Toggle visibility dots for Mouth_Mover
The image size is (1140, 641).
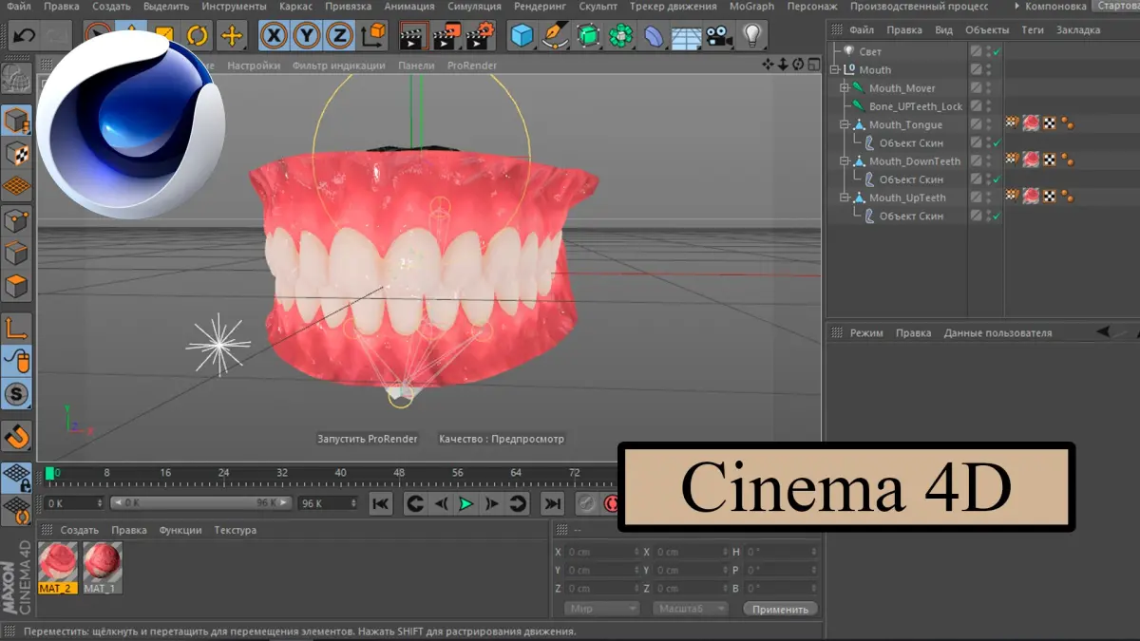point(988,88)
